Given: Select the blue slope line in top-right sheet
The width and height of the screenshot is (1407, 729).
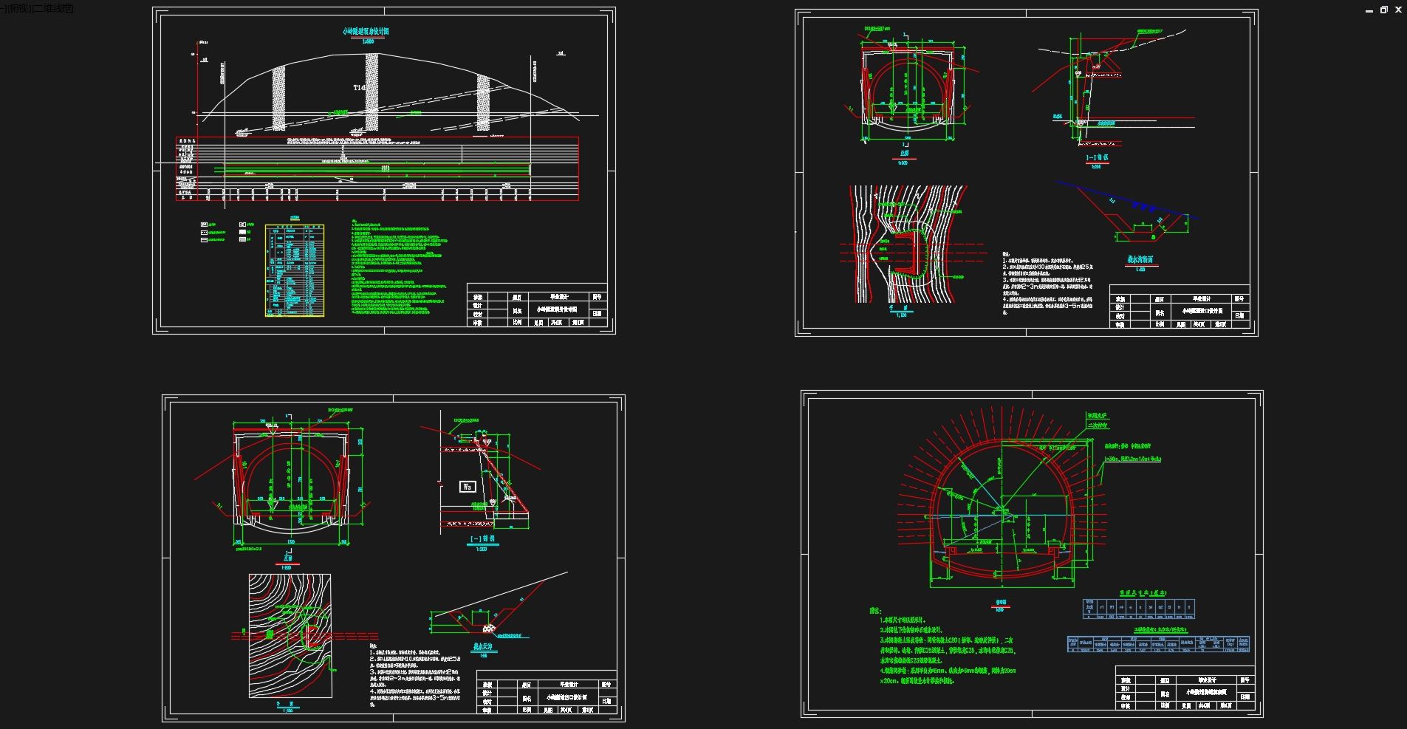Looking at the screenshot, I should 1127,200.
